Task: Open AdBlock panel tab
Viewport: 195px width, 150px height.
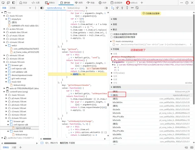Action: (132, 3)
